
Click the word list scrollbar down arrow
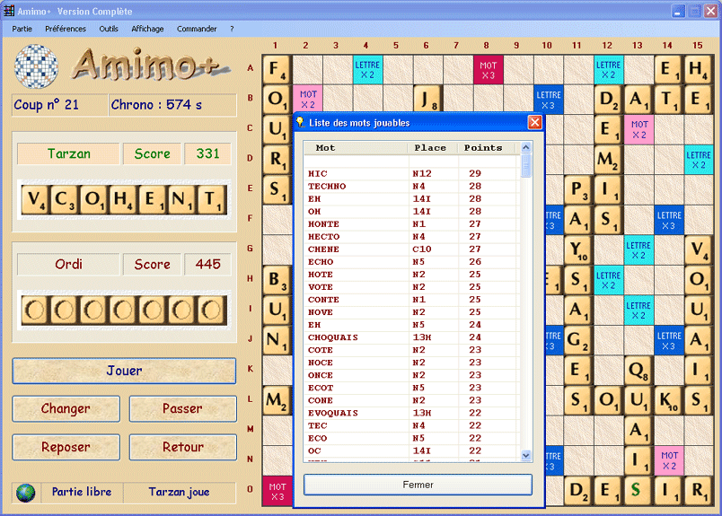click(526, 456)
